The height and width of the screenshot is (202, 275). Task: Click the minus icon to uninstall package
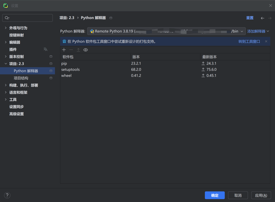(71, 50)
